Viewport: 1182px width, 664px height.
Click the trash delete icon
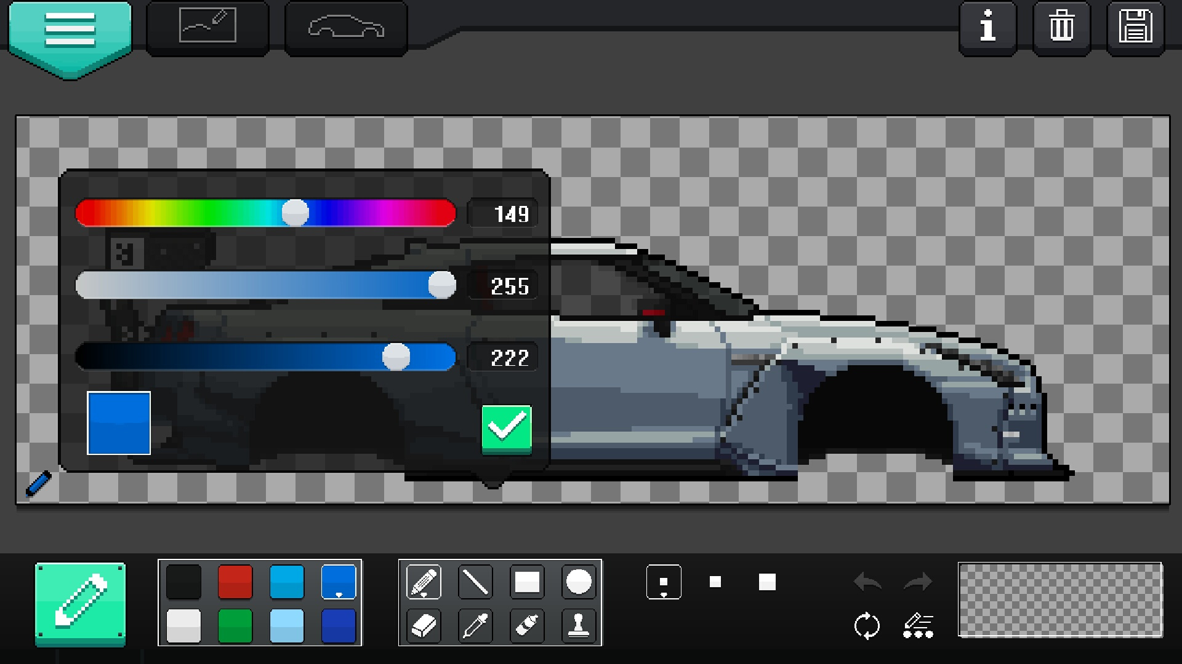coord(1061,28)
